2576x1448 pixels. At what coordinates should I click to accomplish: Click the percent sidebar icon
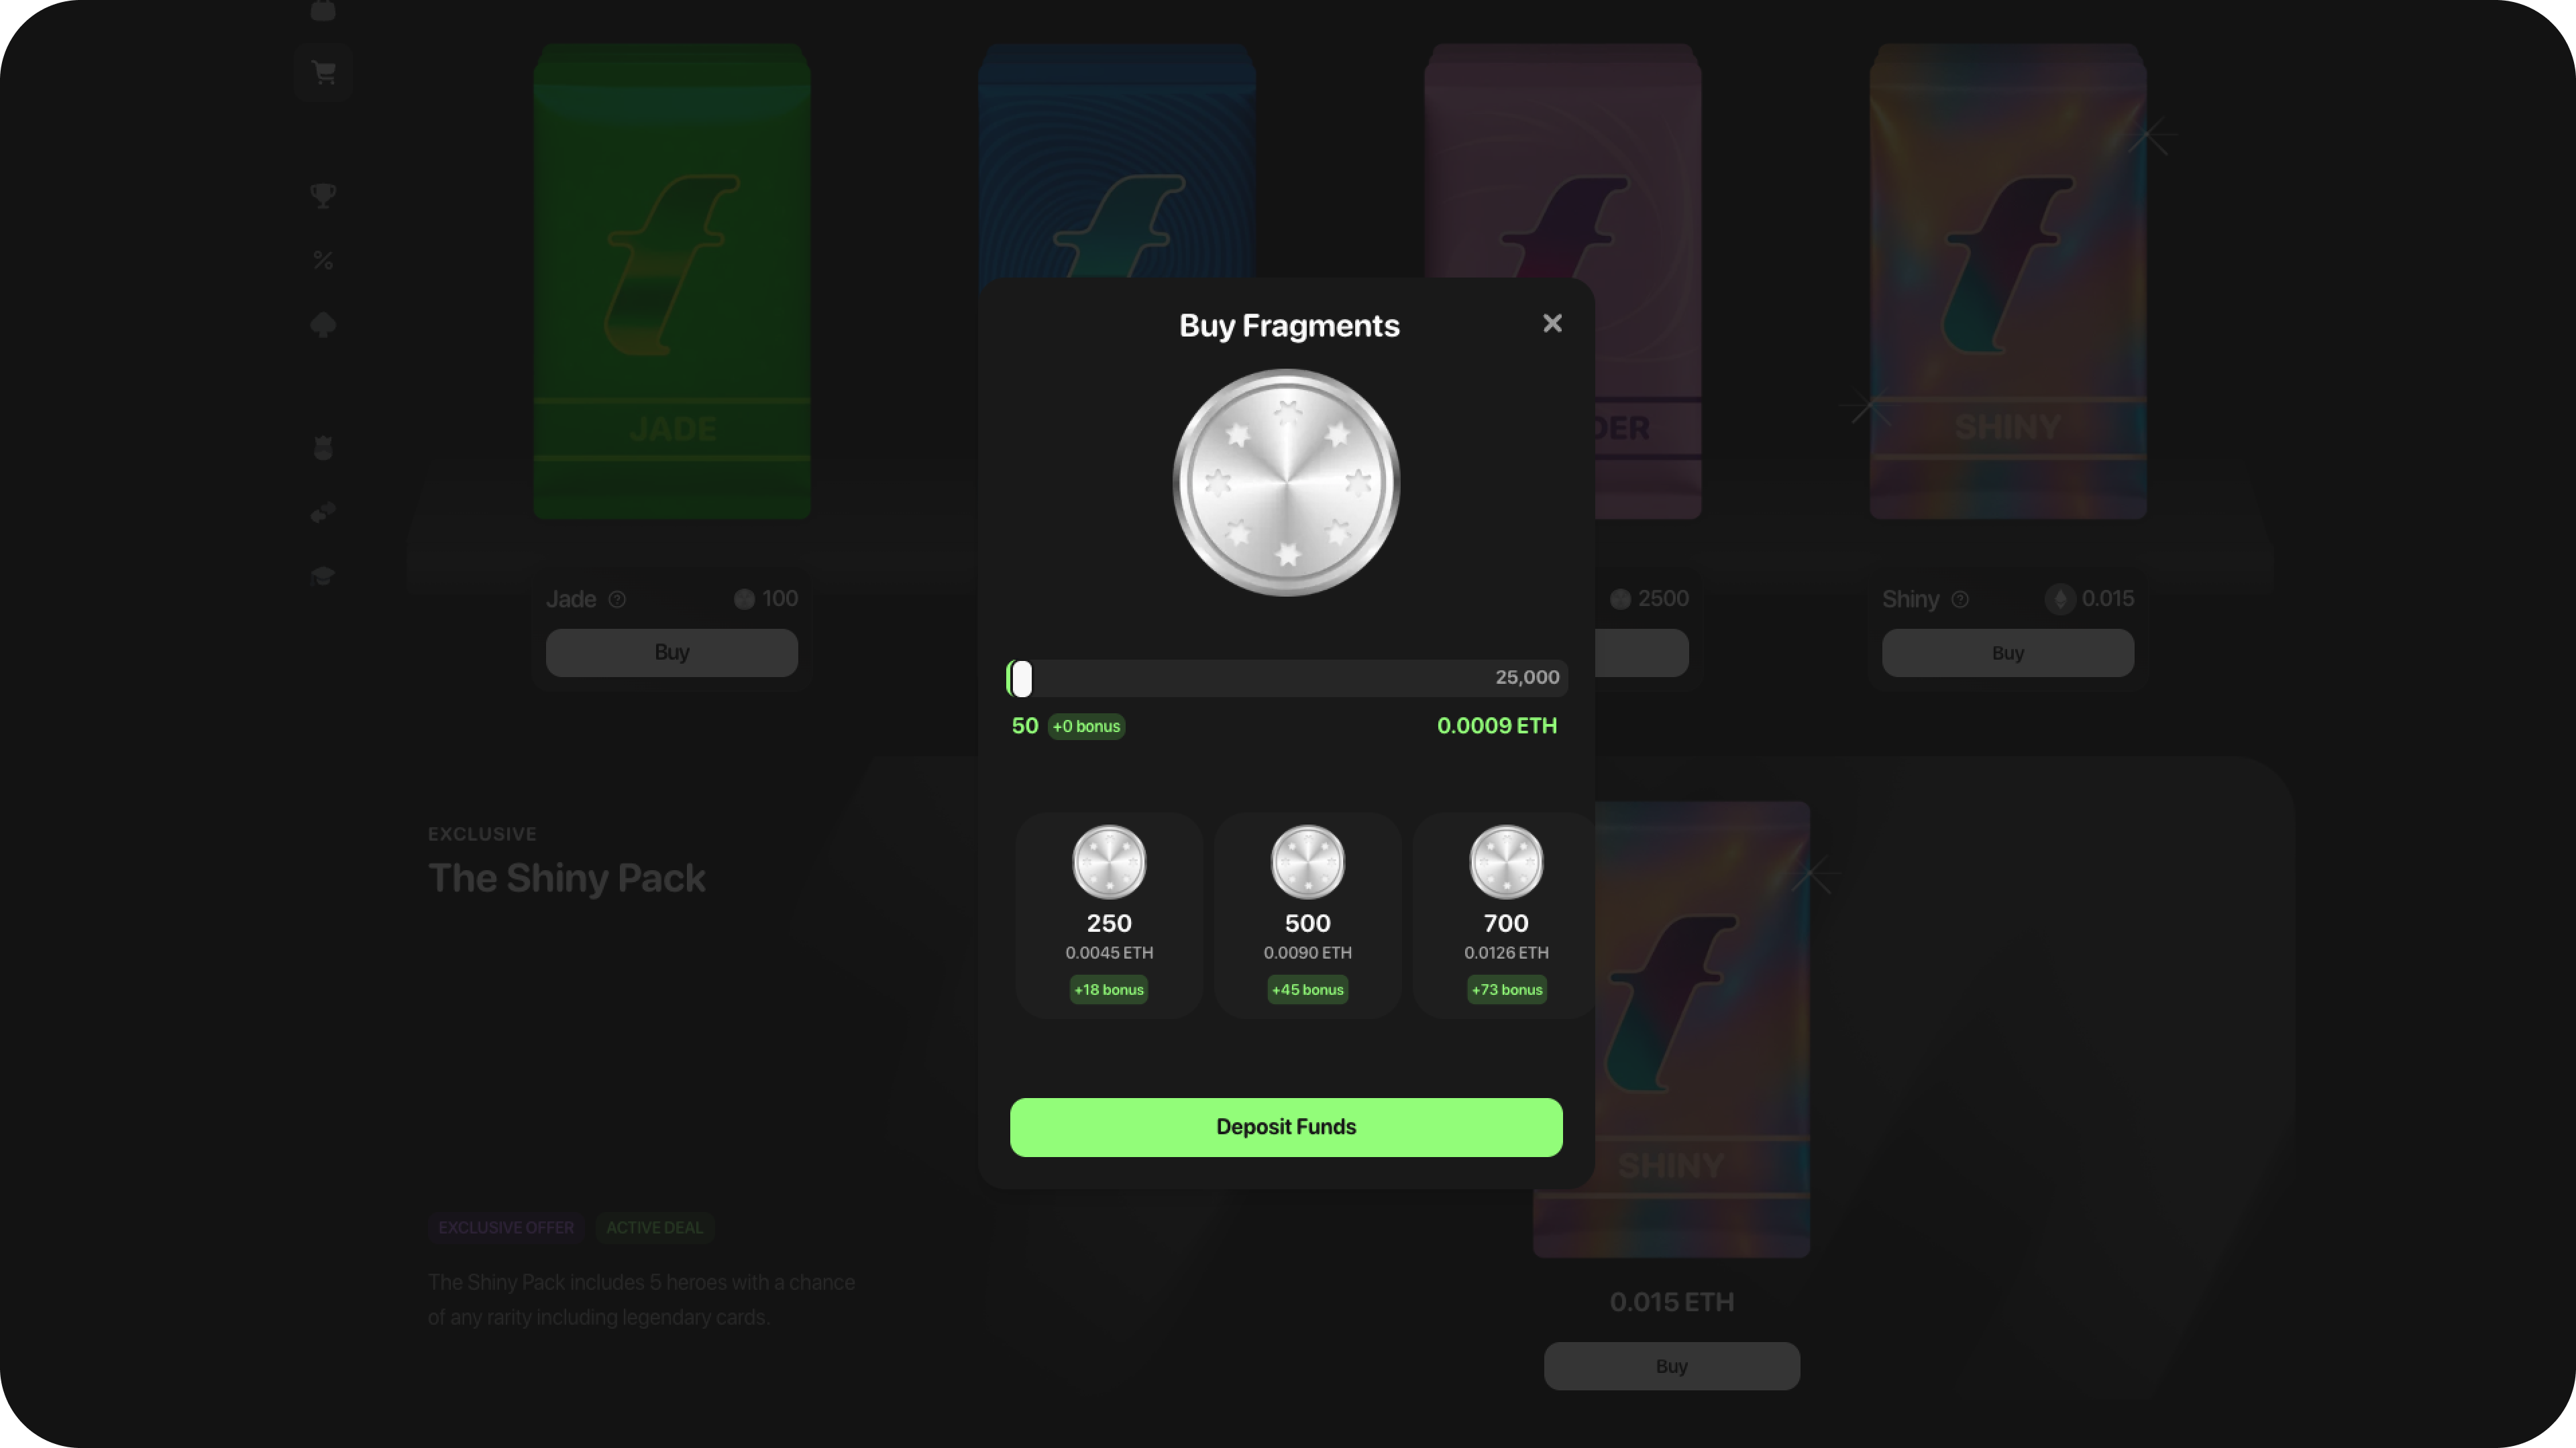323,261
